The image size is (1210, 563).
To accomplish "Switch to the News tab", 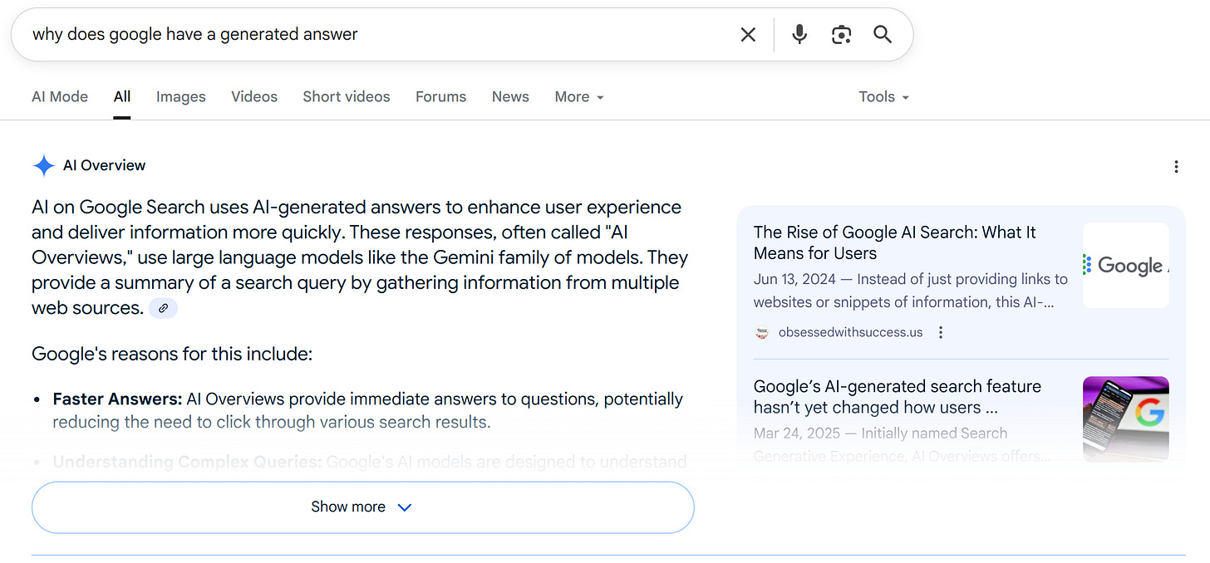I will (x=510, y=96).
